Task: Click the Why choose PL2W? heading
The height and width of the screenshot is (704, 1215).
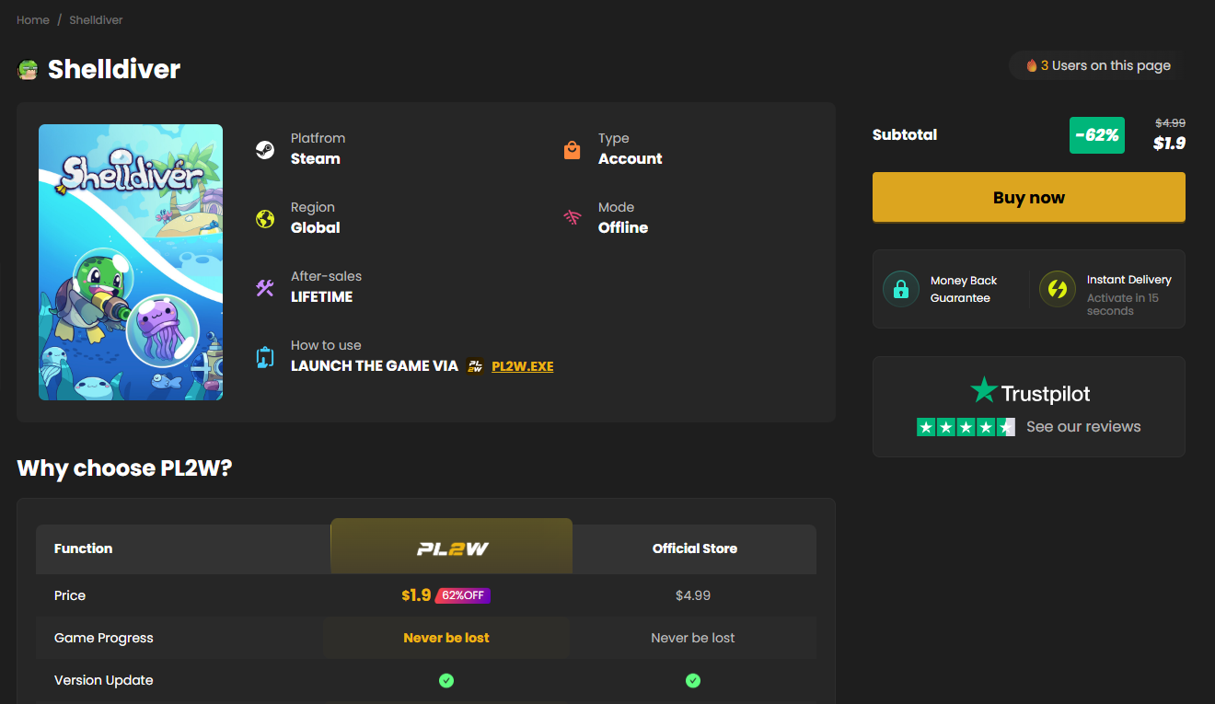Action: [x=124, y=468]
